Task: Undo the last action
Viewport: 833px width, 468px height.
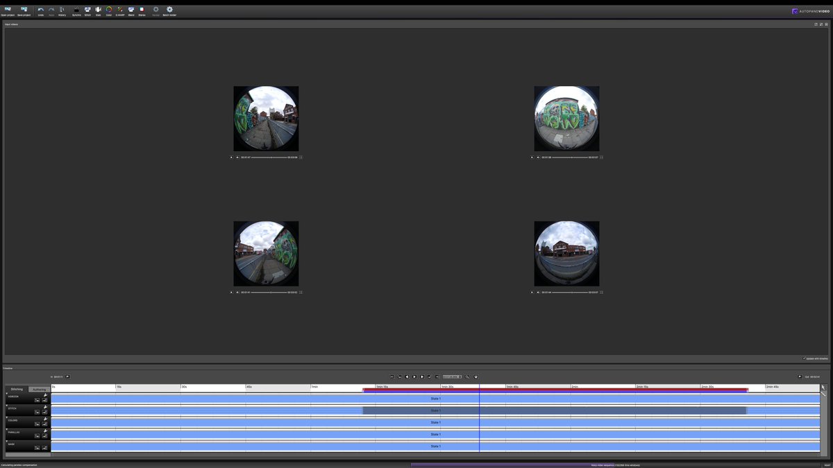Action: (x=41, y=10)
